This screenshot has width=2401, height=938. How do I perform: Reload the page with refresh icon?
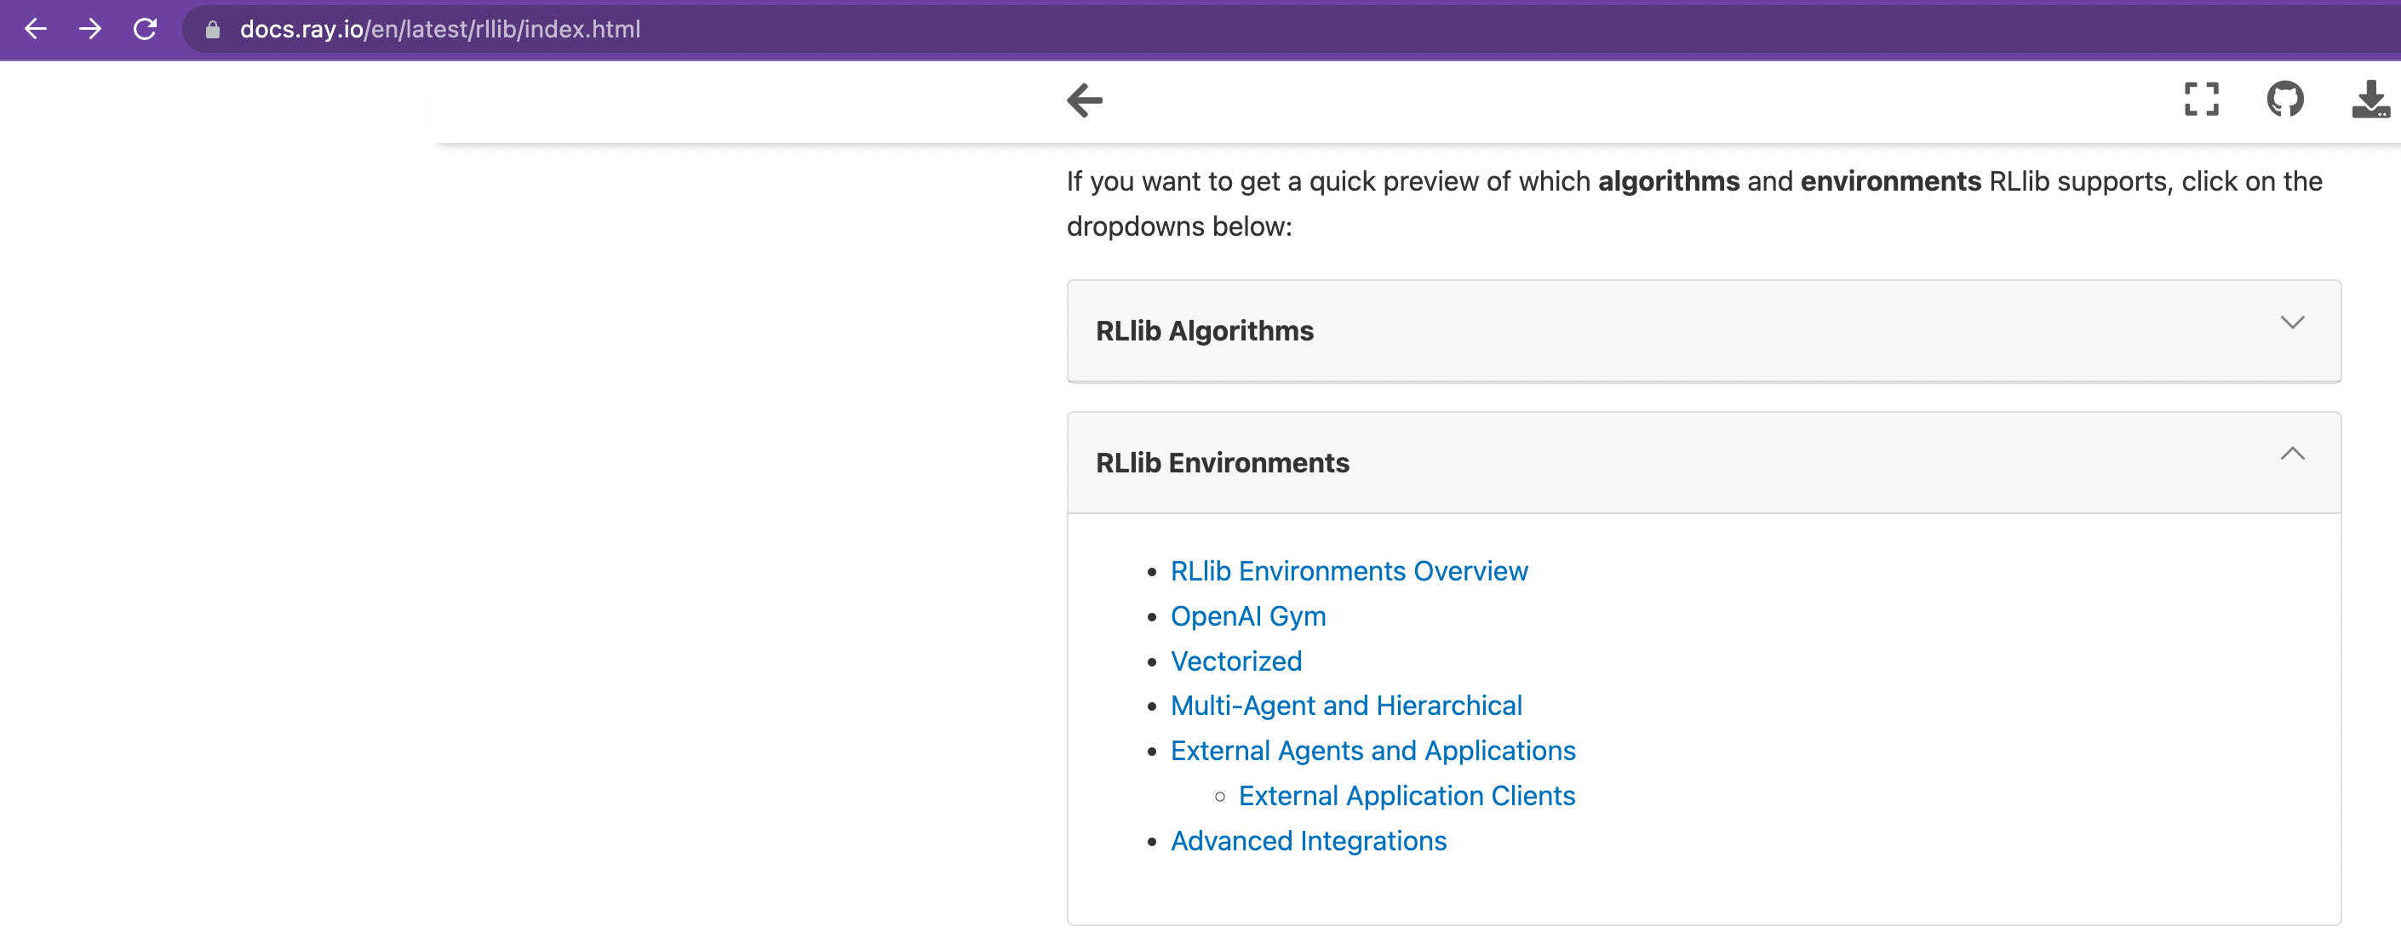pyautogui.click(x=145, y=30)
